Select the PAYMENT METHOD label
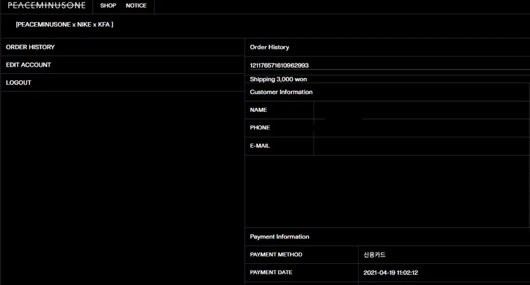This screenshot has height=285, width=530. 276,255
